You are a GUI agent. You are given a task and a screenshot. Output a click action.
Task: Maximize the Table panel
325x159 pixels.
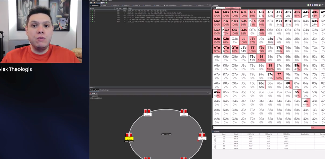210,93
